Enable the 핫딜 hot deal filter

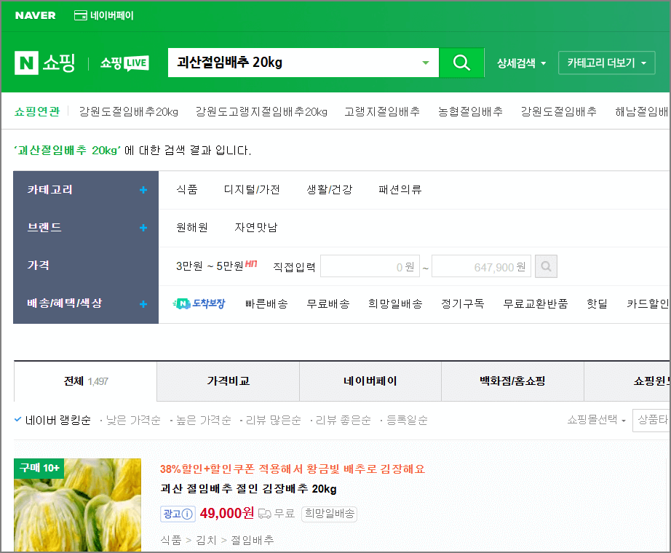pos(597,305)
